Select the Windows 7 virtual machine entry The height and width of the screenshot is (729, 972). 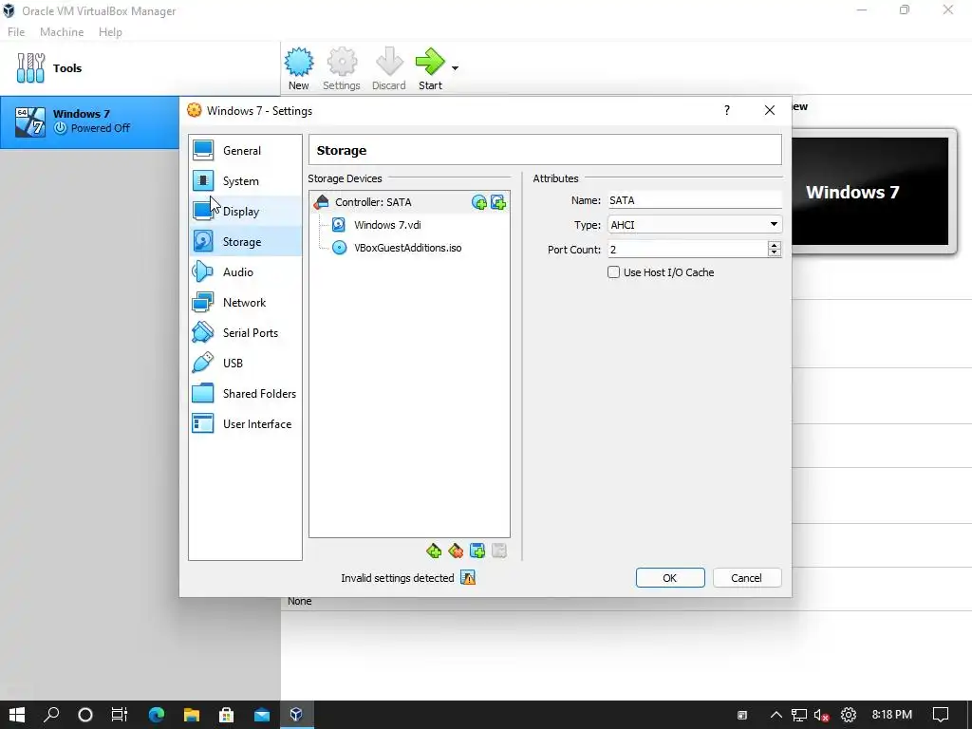(90, 121)
